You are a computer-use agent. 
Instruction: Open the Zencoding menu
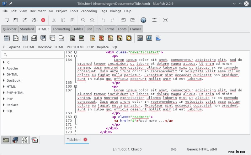coord(89,11)
